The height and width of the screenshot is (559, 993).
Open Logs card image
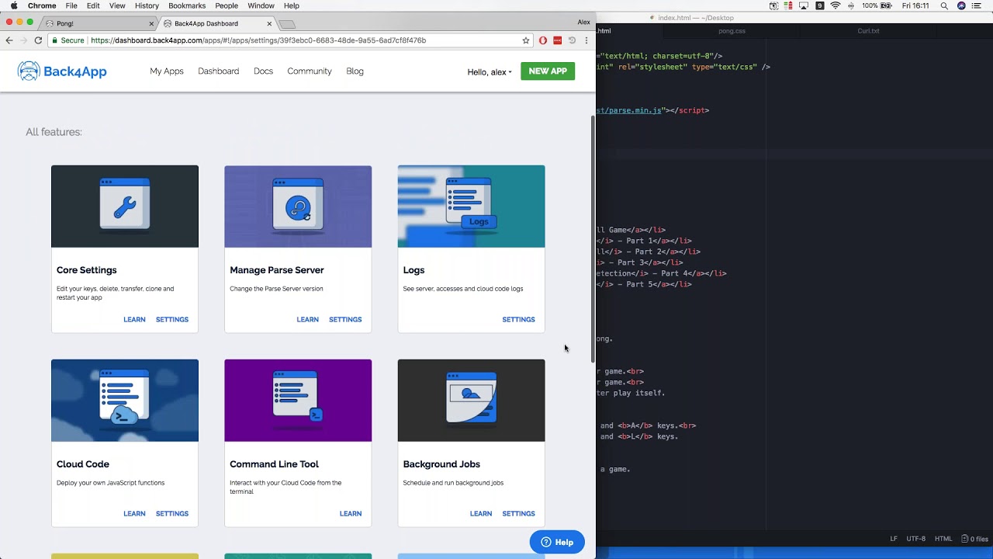(471, 207)
